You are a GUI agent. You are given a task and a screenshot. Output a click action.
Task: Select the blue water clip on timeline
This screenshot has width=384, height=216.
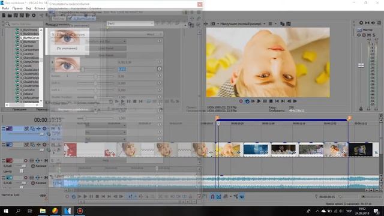(x=256, y=149)
